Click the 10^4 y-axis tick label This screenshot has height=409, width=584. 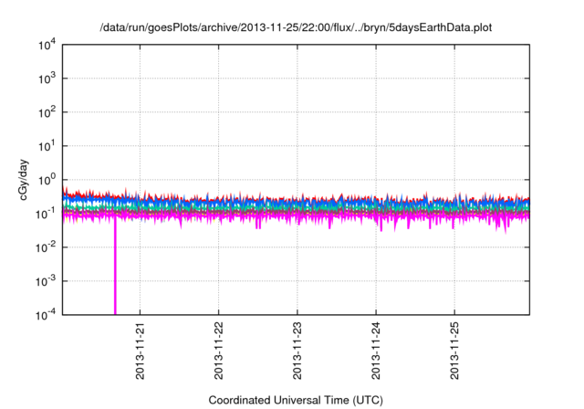pos(47,45)
